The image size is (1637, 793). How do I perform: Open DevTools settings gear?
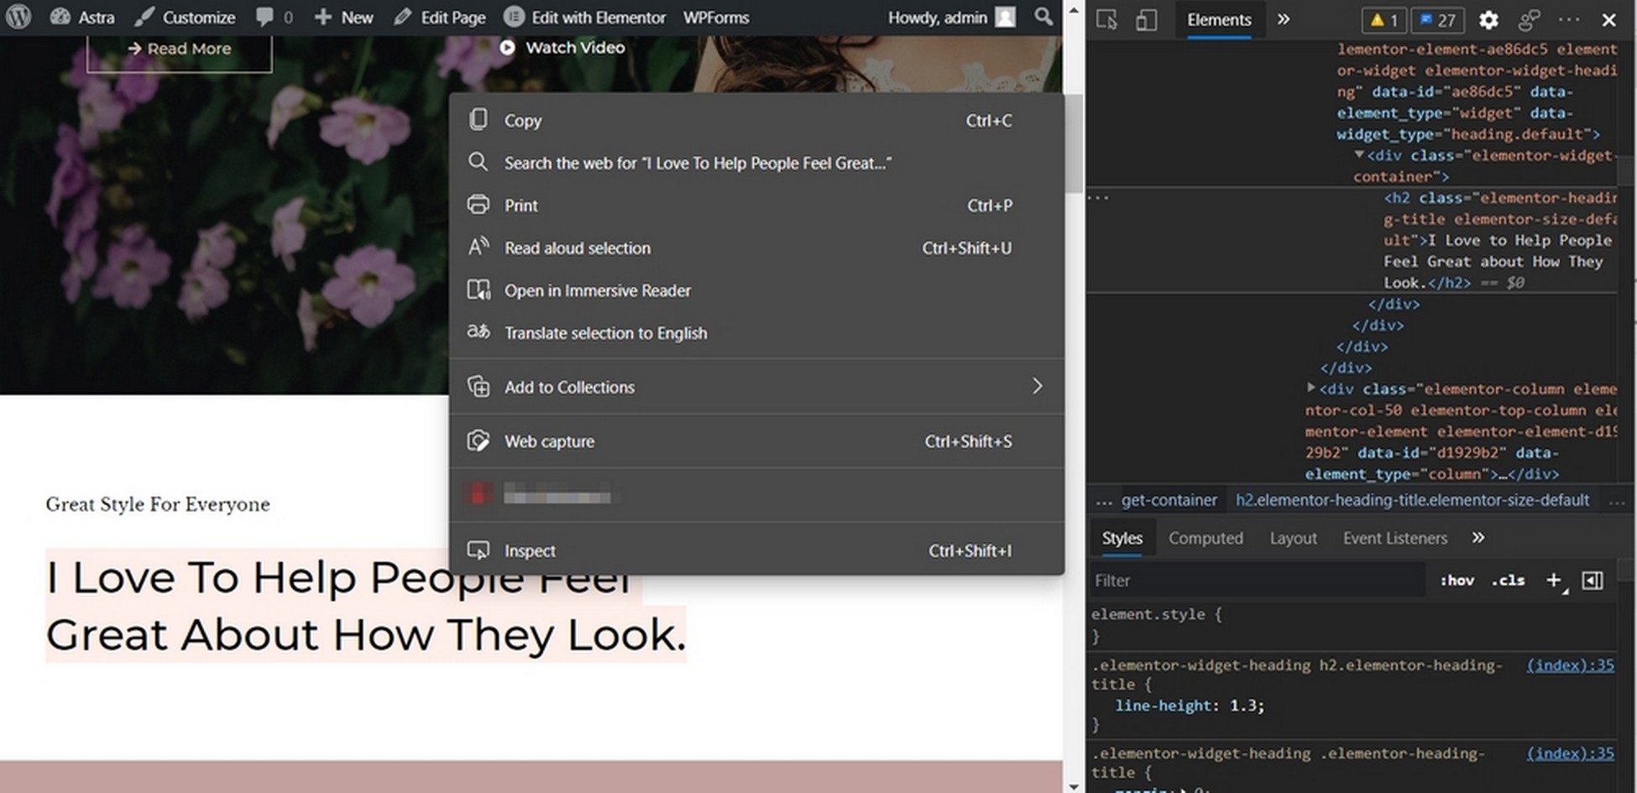(x=1488, y=20)
